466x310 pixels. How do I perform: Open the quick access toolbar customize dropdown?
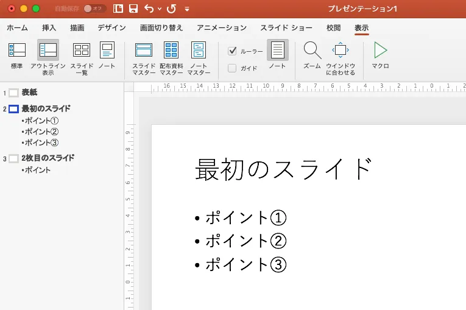[x=187, y=9]
